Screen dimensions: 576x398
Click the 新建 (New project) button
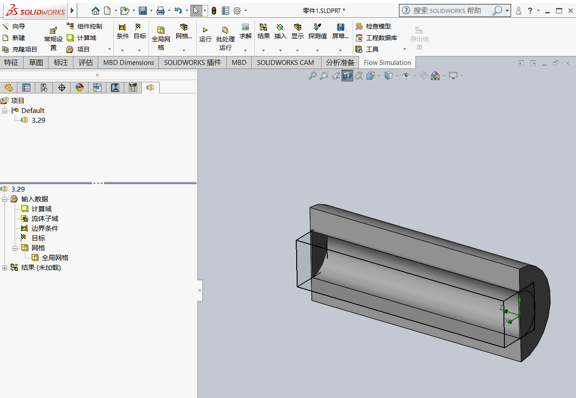click(17, 37)
